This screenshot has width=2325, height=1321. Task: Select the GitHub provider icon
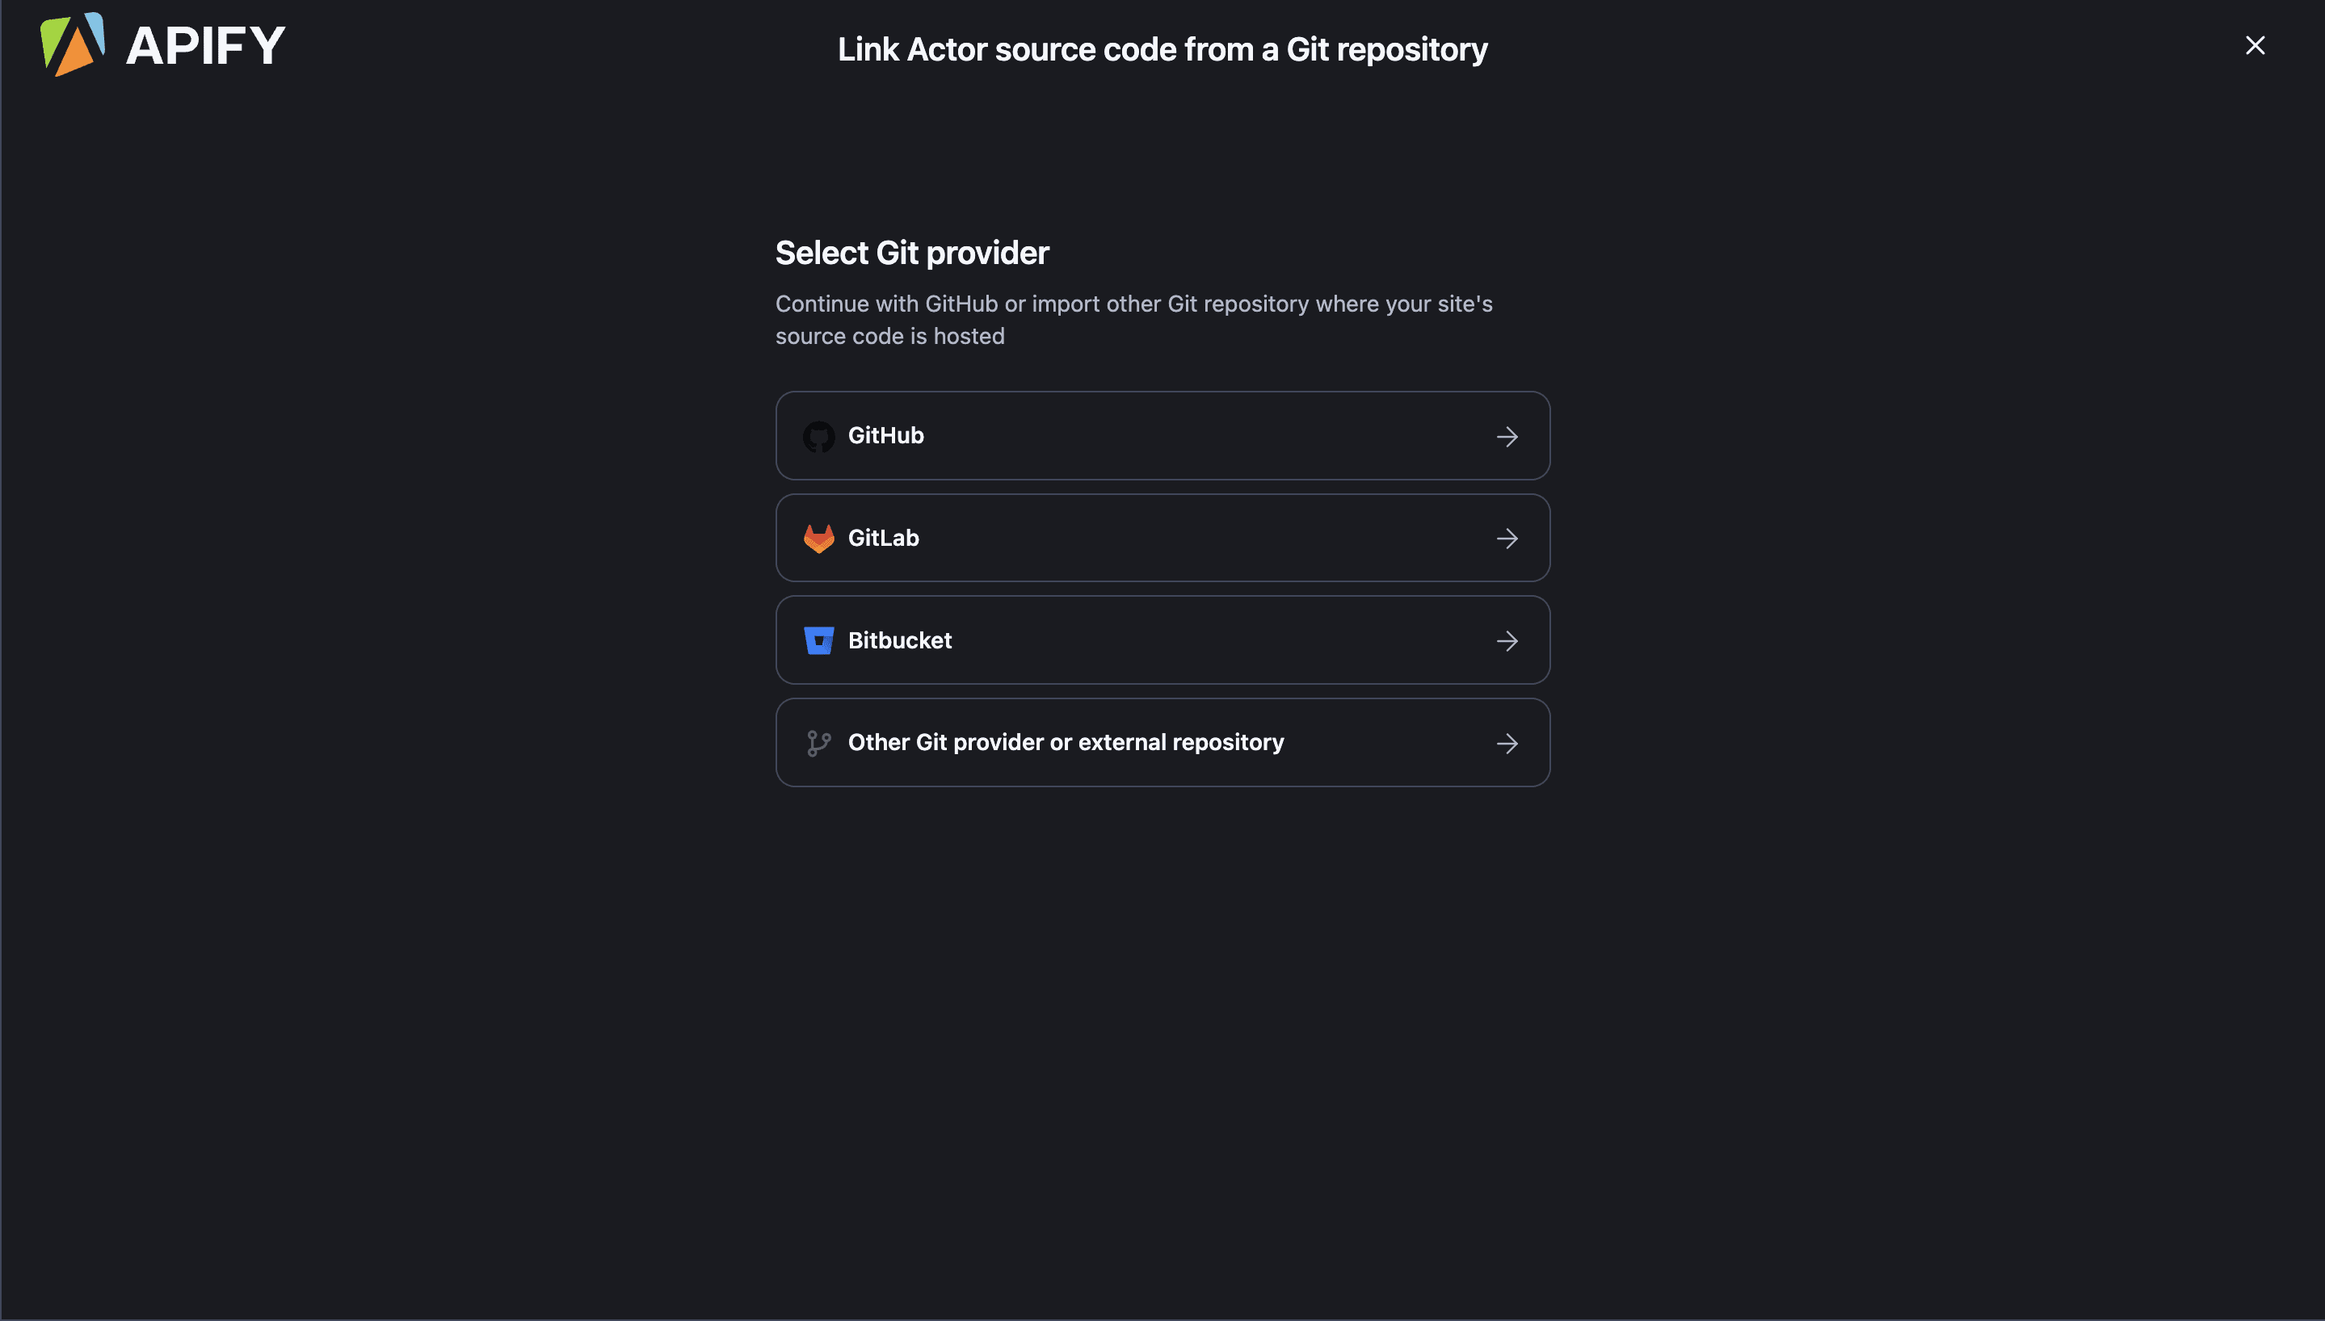click(x=819, y=435)
